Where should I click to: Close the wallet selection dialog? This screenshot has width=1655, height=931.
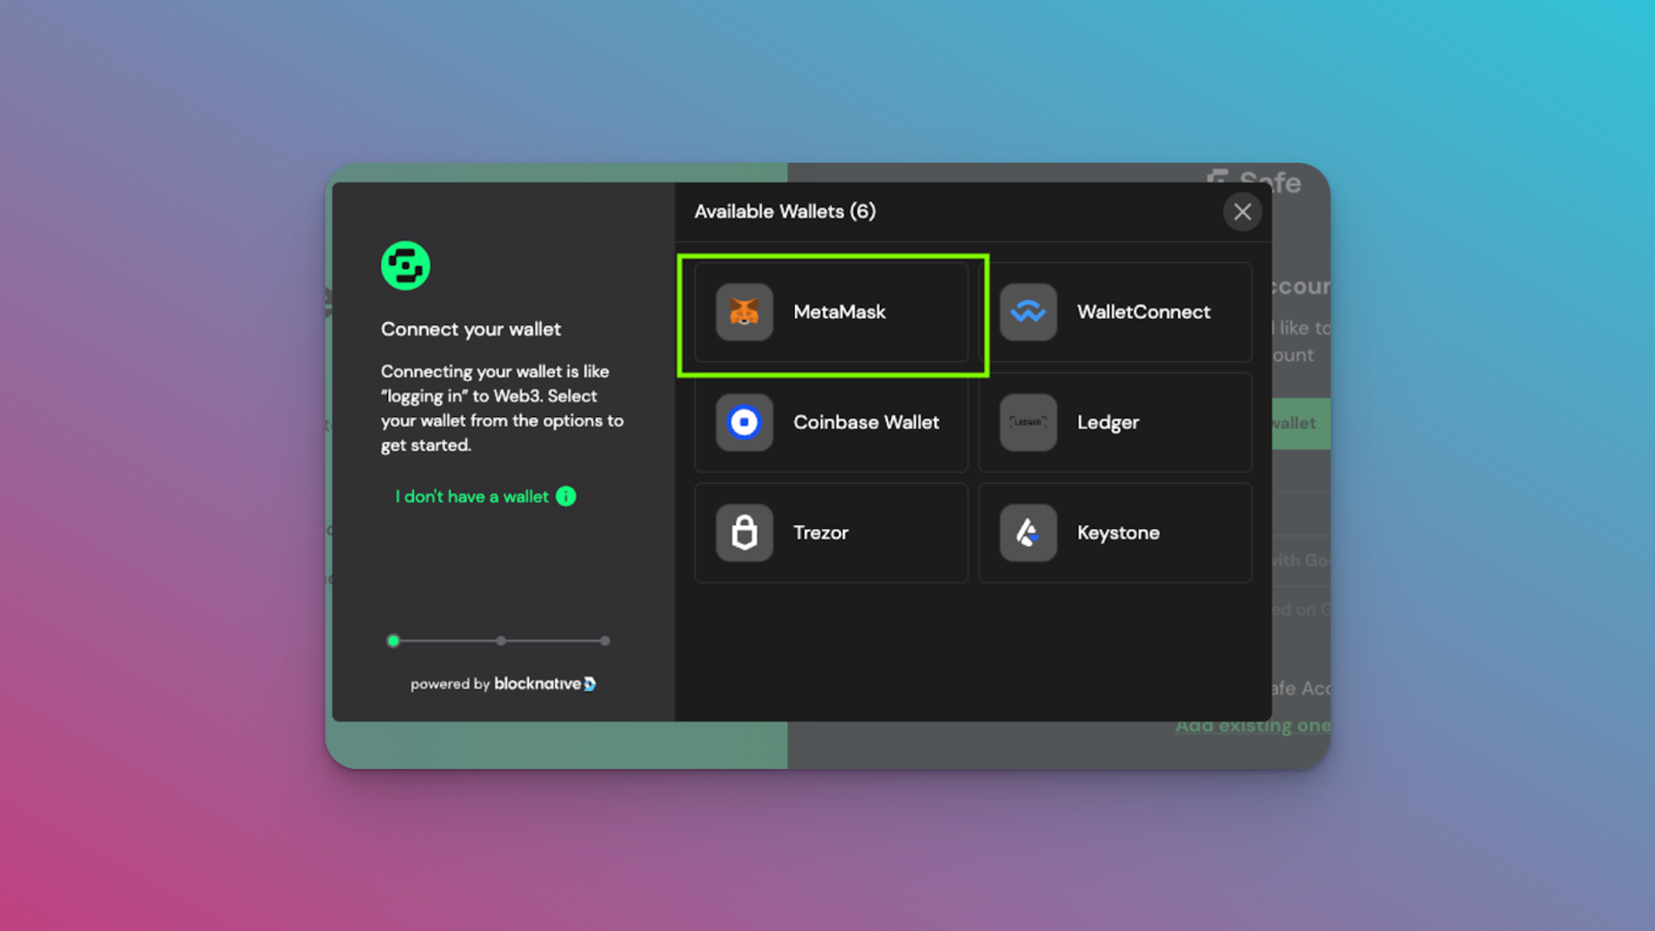point(1242,212)
